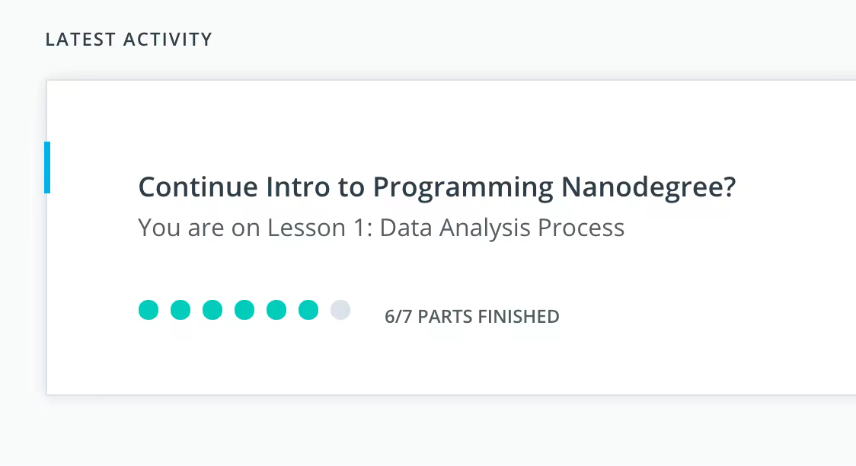Click the blue accent bar on card edge

tap(47, 167)
